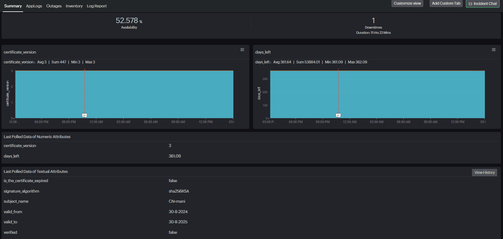Switch to the Summary tab
This screenshot has height=239, width=503.
pyautogui.click(x=13, y=6)
